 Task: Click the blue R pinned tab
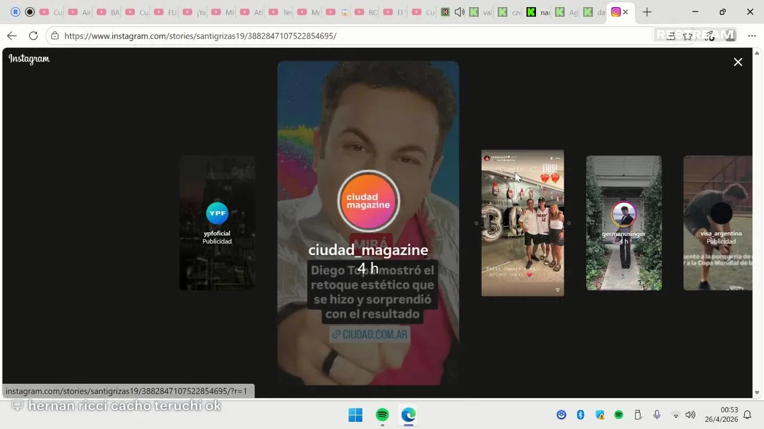(x=16, y=12)
